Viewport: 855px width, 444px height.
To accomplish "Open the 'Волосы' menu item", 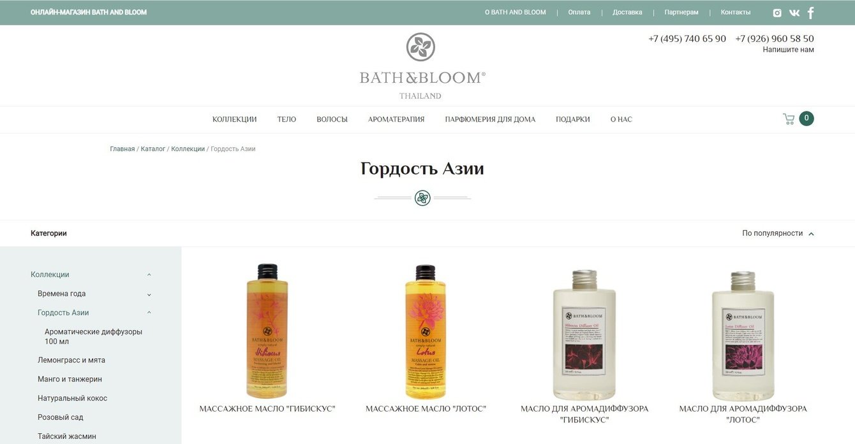I will point(332,120).
